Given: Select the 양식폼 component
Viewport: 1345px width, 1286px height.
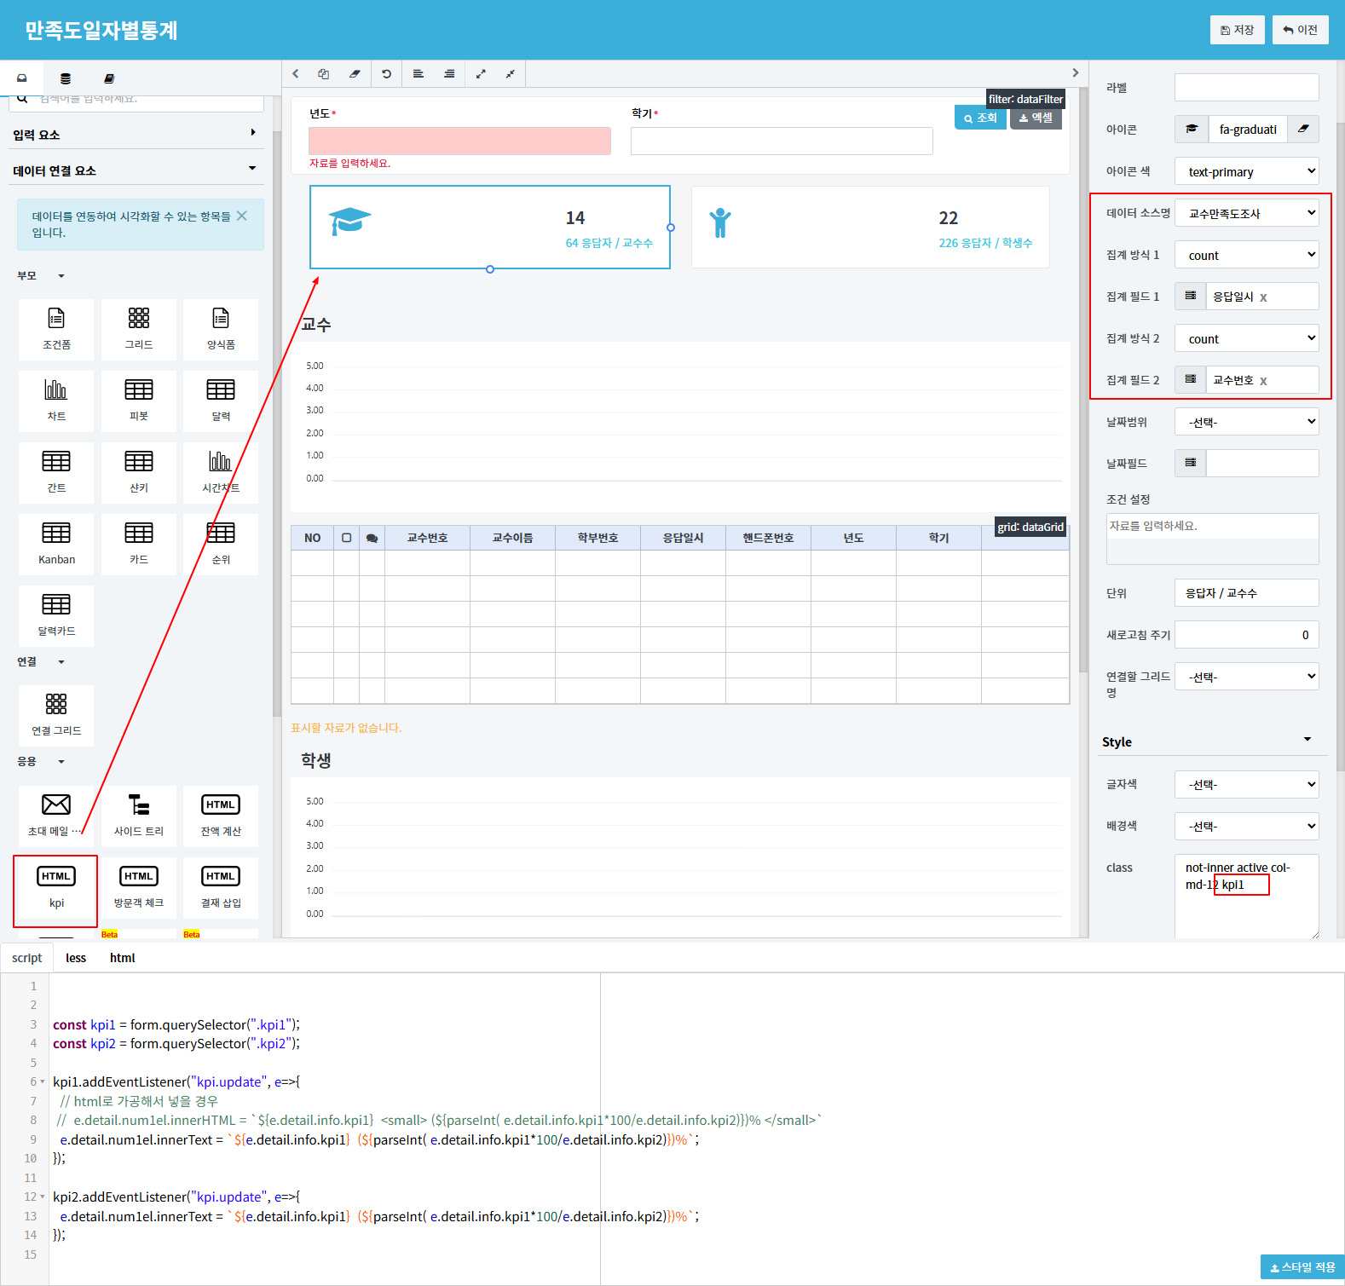Looking at the screenshot, I should pos(221,329).
